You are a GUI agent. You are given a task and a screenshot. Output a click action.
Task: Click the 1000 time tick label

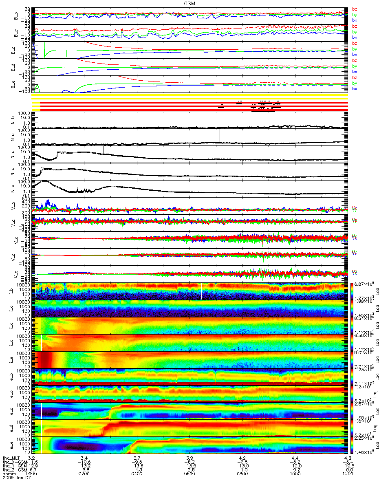click(x=295, y=474)
